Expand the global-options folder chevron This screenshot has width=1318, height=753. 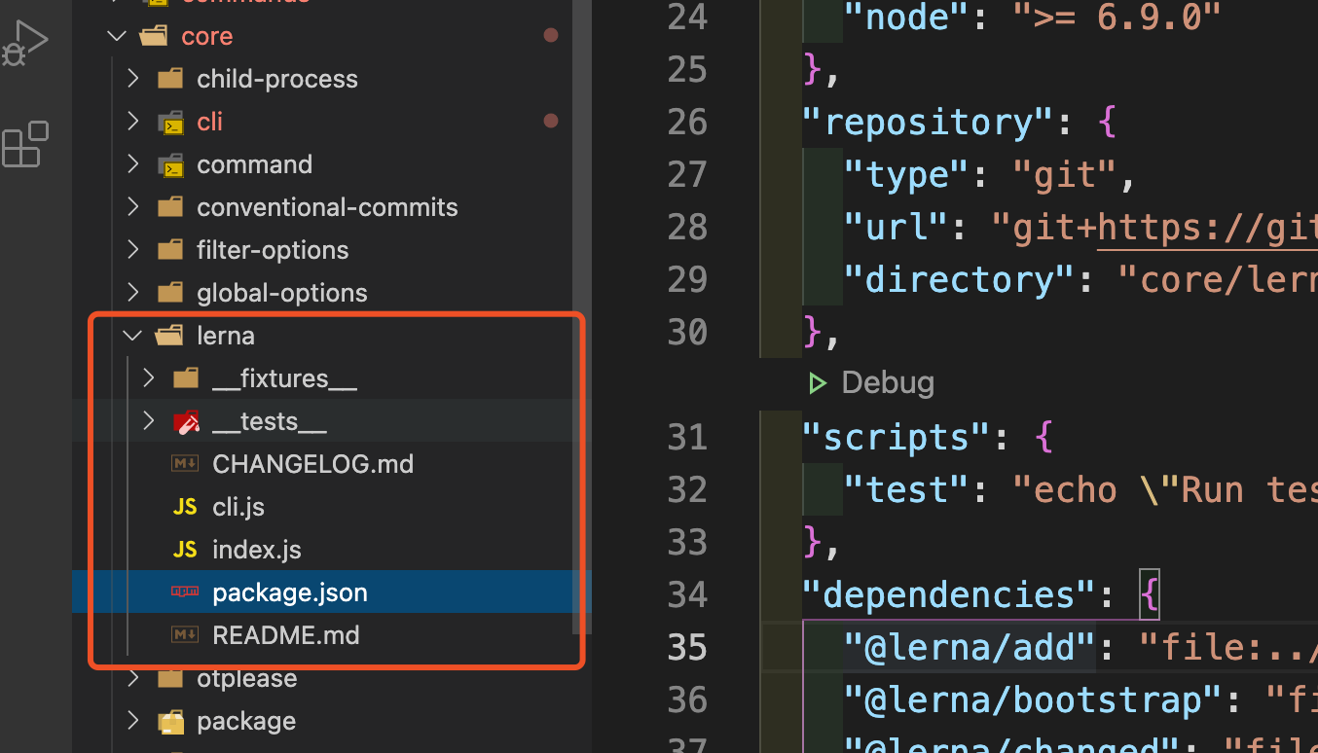[x=133, y=293]
